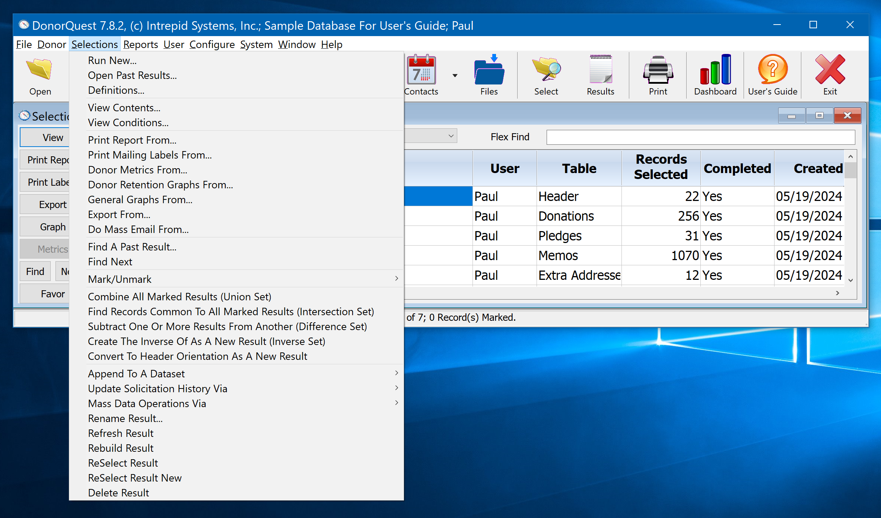Click the View button in Selection window
The width and height of the screenshot is (881, 518).
point(45,137)
